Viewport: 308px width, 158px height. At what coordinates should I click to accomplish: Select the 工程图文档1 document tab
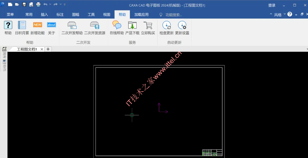click(27, 49)
